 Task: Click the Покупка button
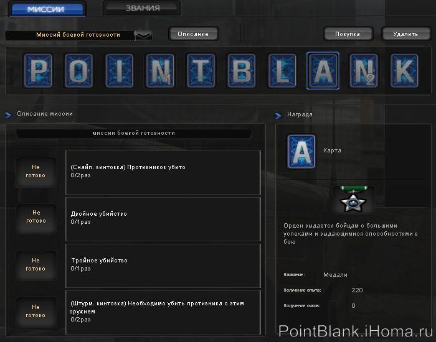[x=348, y=34]
